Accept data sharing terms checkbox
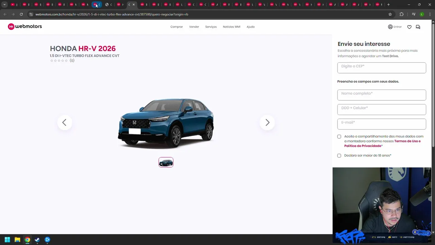This screenshot has width=435, height=245. pos(339,136)
